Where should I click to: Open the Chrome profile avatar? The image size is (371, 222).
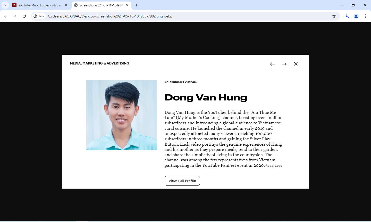[356, 16]
